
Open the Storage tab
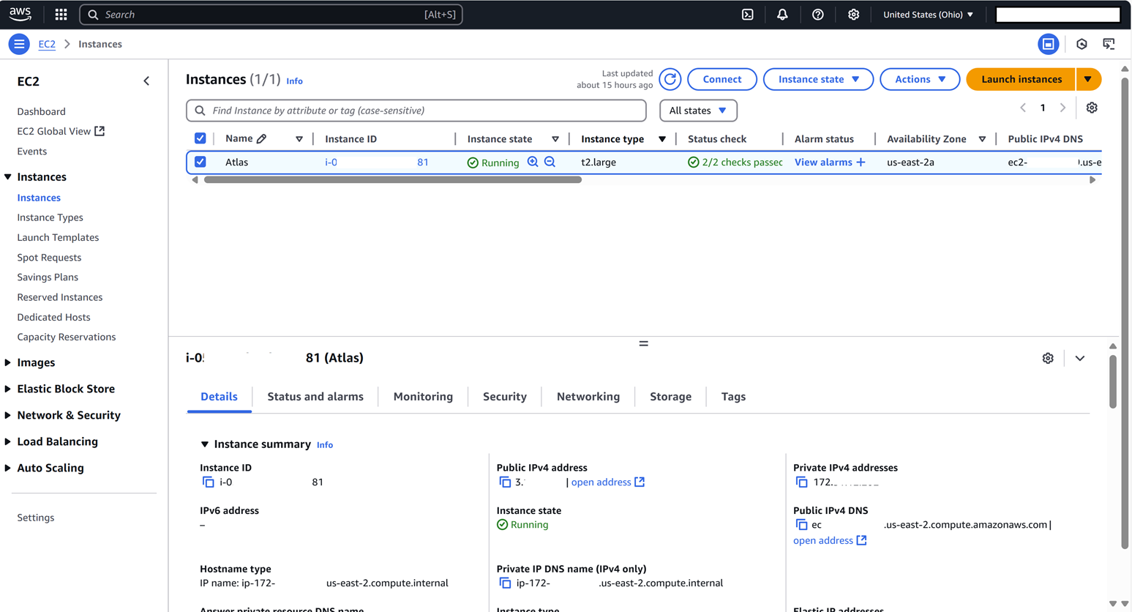(x=670, y=397)
